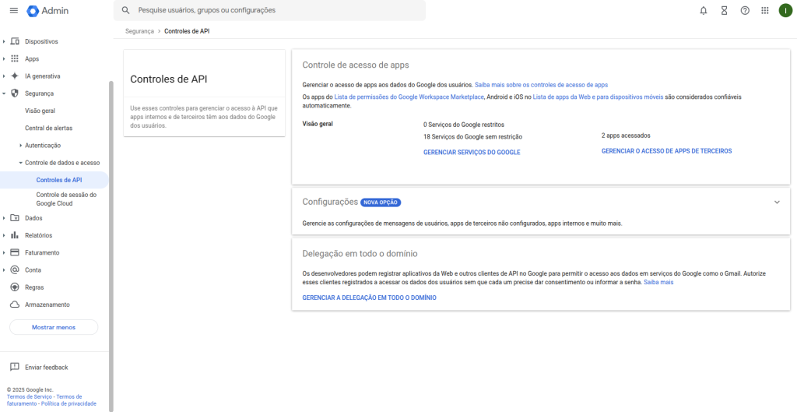The image size is (797, 412).
Task: Click the Enviar feedback icon
Action: (15, 368)
